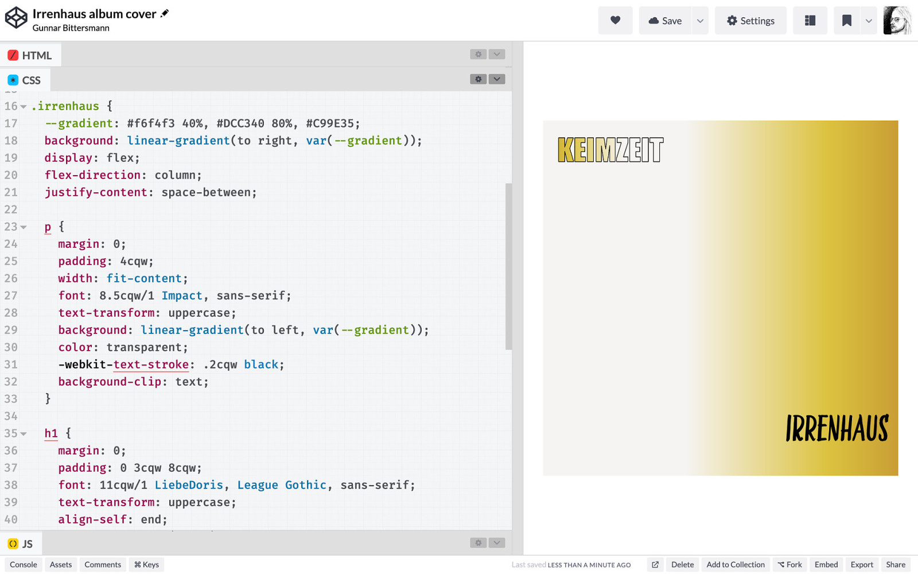Open the Assets panel
Image resolution: width=918 pixels, height=574 pixels.
point(61,564)
